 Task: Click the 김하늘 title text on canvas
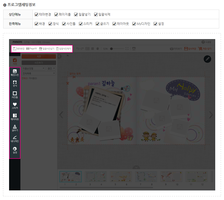[x=108, y=83]
